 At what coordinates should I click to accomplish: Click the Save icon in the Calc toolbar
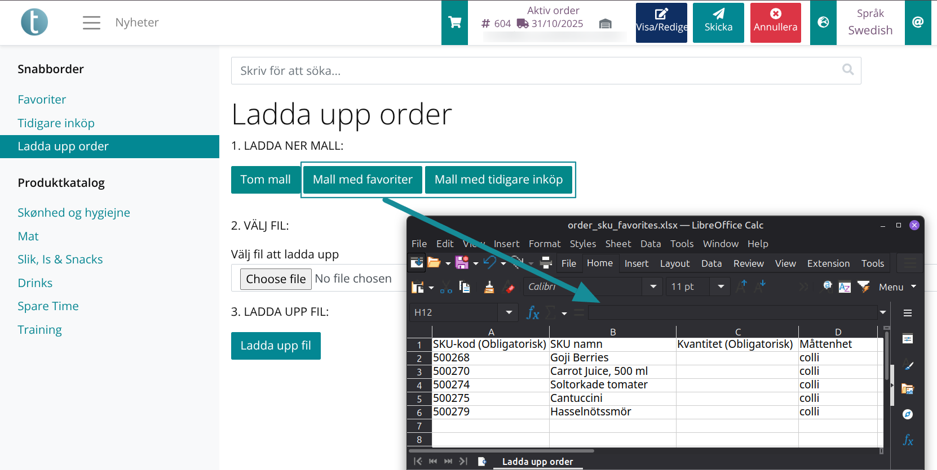[462, 262]
